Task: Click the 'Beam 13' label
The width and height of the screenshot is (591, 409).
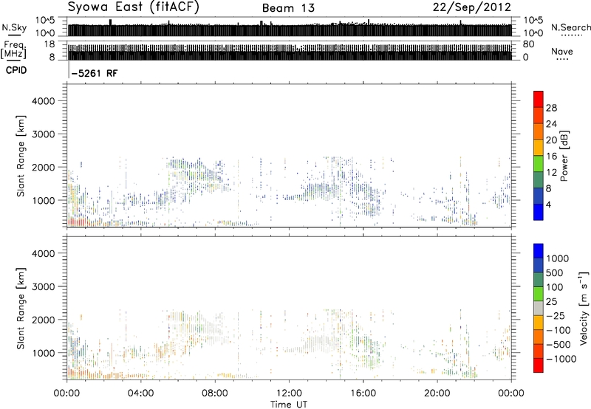Action: pyautogui.click(x=288, y=8)
